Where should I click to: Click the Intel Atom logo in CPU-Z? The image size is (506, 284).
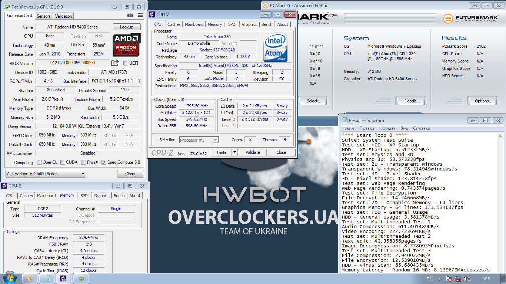[x=276, y=47]
